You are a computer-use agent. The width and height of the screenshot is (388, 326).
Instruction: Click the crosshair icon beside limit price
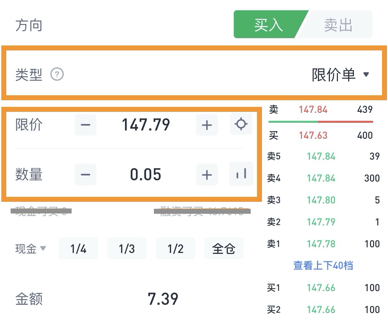pos(241,124)
